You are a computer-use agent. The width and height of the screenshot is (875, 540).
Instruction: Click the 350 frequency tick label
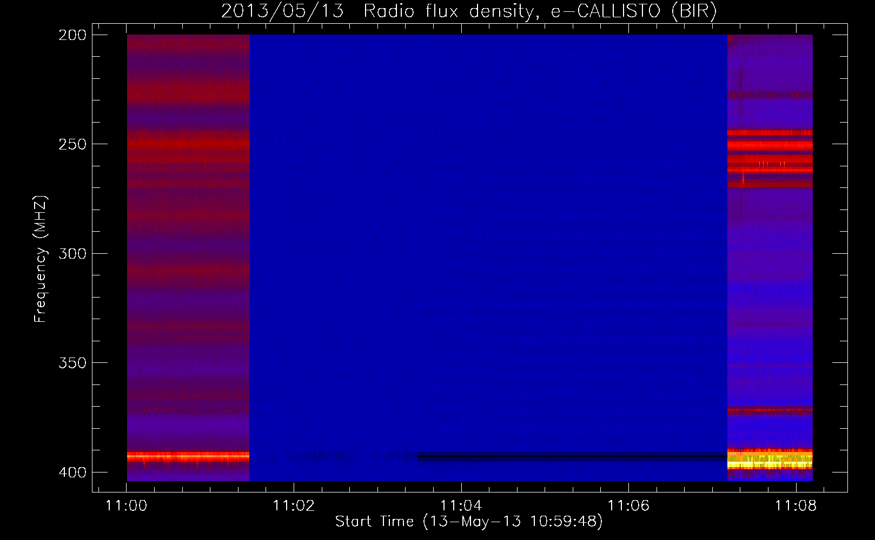coord(72,363)
